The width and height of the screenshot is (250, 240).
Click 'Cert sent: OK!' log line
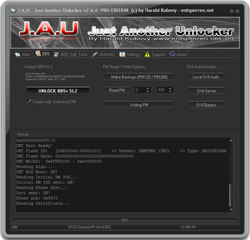coord(33,193)
